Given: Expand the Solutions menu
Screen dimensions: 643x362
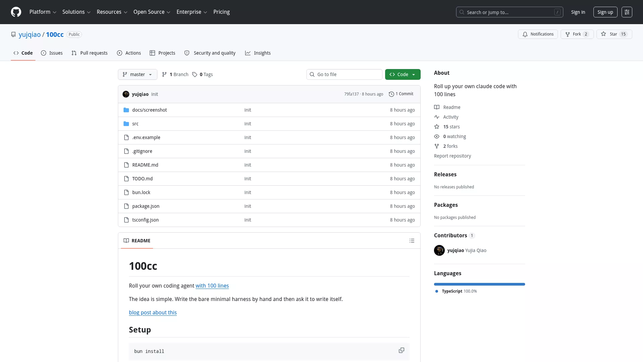Looking at the screenshot, I should pos(76,12).
